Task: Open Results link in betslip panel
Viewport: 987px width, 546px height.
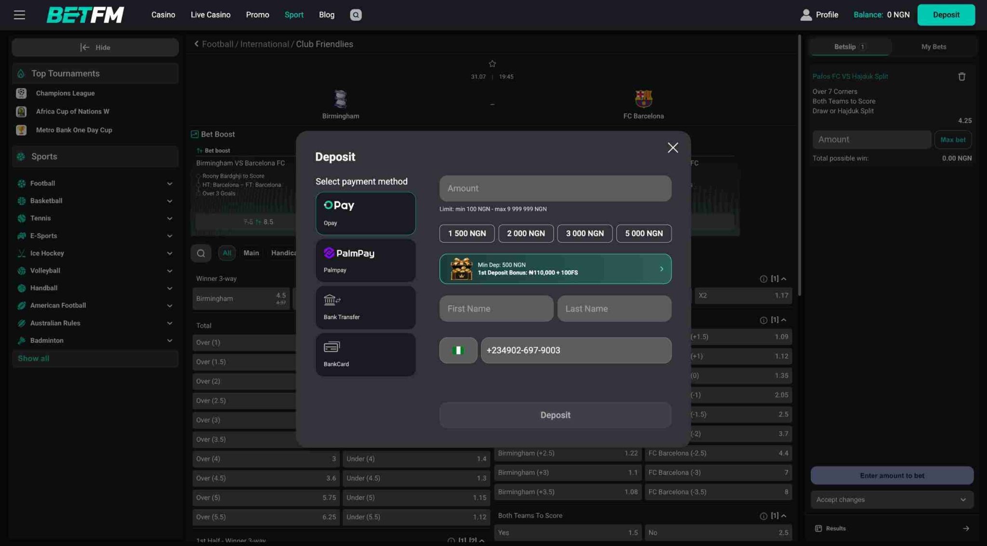Action: [x=892, y=529]
